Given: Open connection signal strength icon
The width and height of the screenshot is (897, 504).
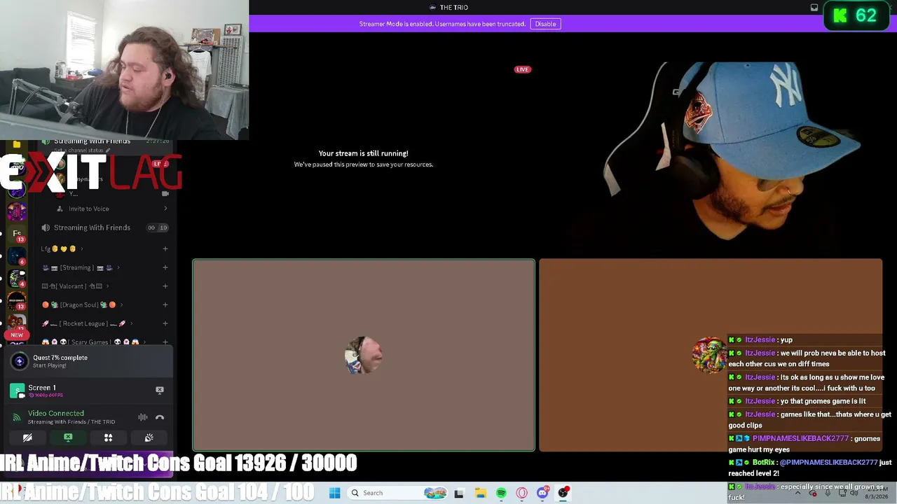Looking at the screenshot, I should pyautogui.click(x=18, y=417).
